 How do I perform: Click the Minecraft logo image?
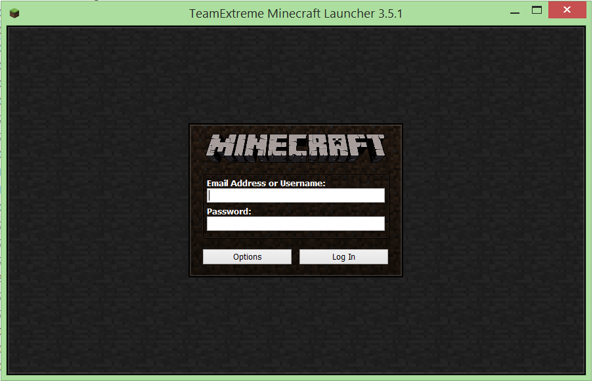point(296,148)
